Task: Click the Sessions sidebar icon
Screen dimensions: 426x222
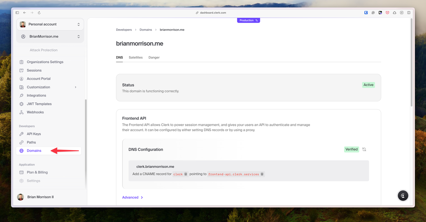Action: point(21,70)
